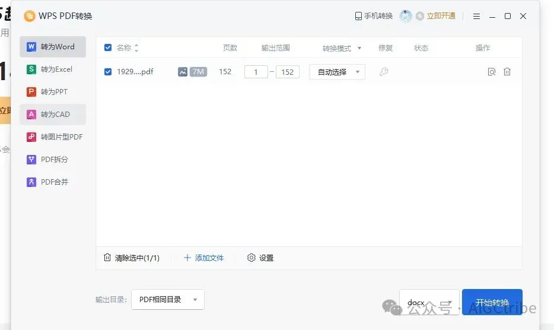
Task: Select the 转为Word conversion tab
Action: (53, 47)
